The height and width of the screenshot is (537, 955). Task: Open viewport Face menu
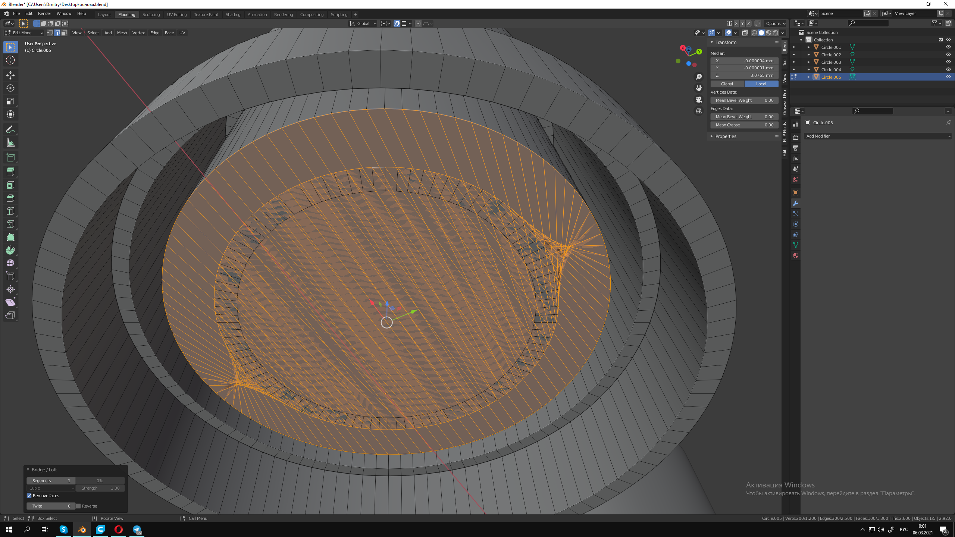coord(169,33)
